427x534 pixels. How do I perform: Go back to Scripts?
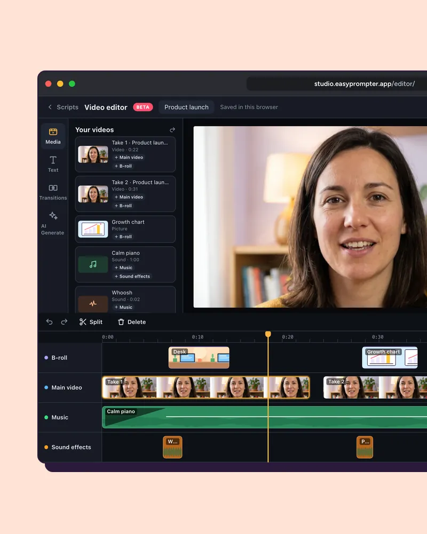point(67,107)
